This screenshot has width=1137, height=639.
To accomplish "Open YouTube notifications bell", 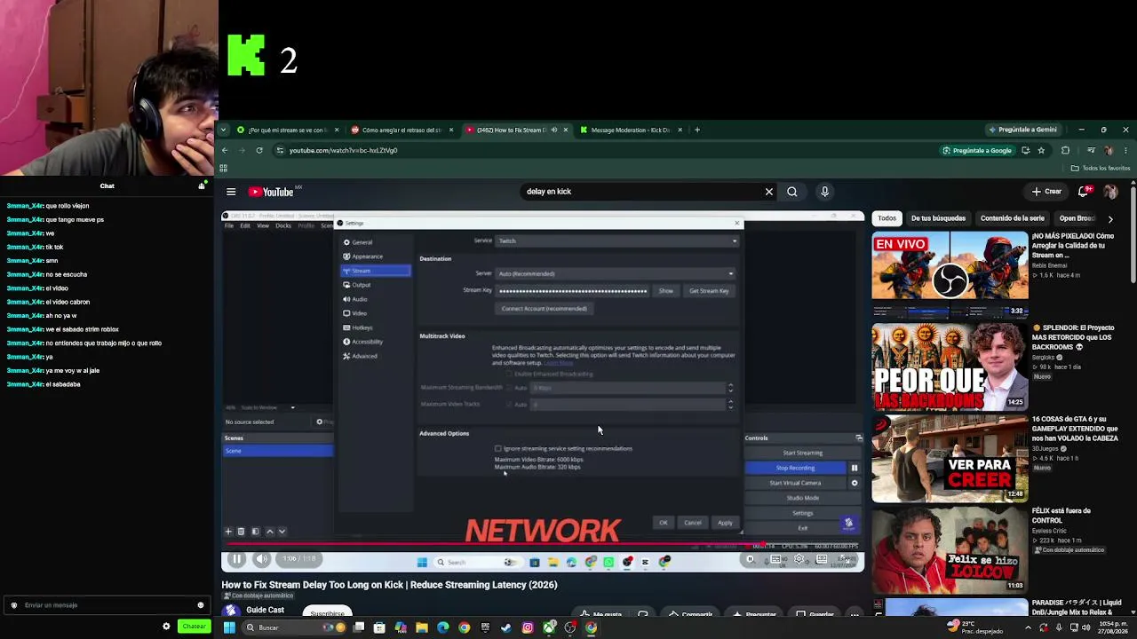I will pyautogui.click(x=1084, y=192).
